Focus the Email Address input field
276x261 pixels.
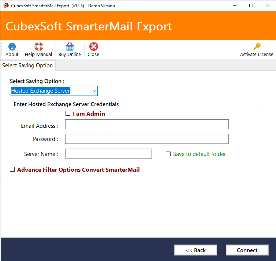click(x=147, y=124)
